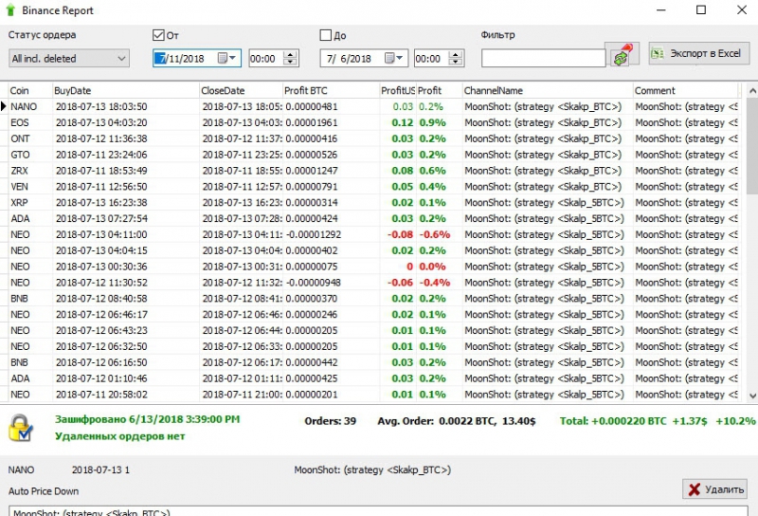The image size is (758, 516).
Task: Increase the To time spinner
Action: click(456, 54)
